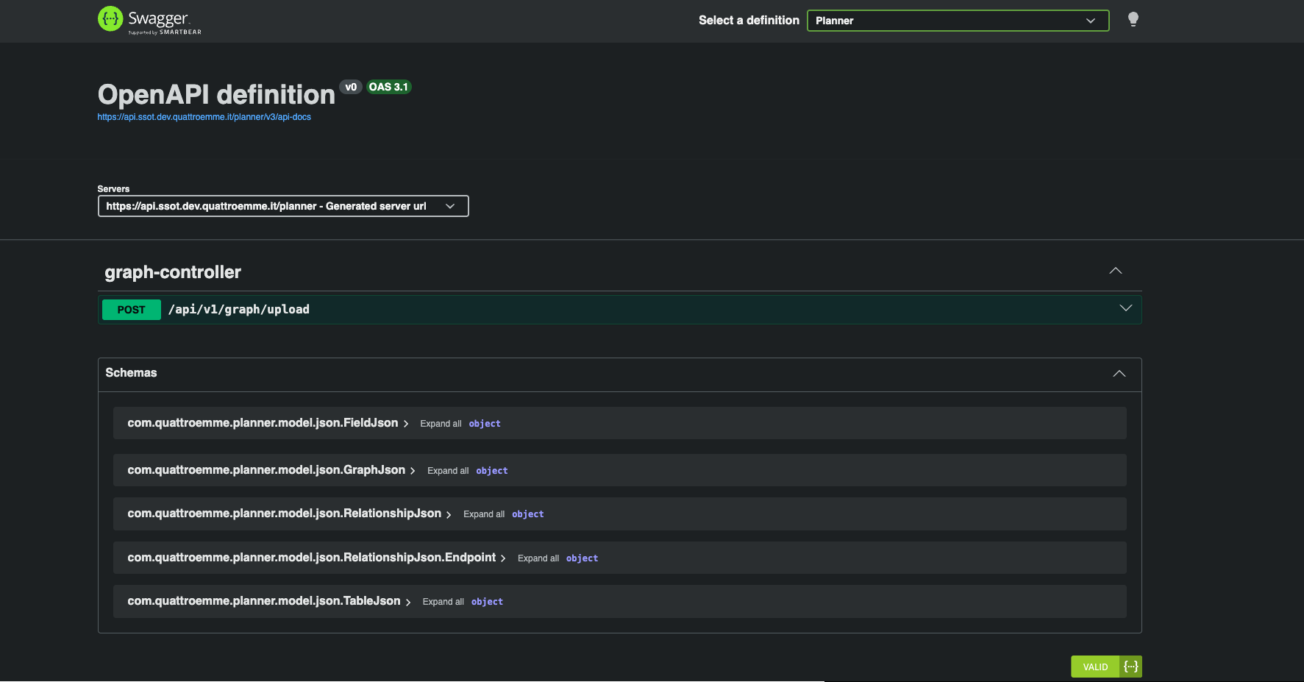Expand the FieldJson schema
1304x682 pixels.
click(x=406, y=423)
